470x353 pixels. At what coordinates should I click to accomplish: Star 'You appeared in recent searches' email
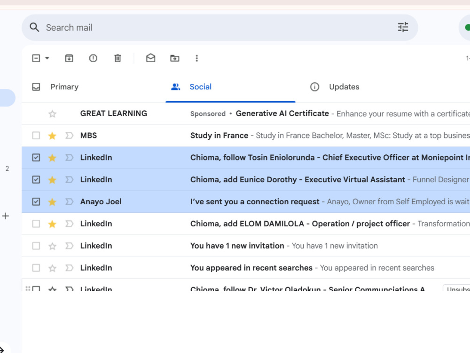[52, 268]
